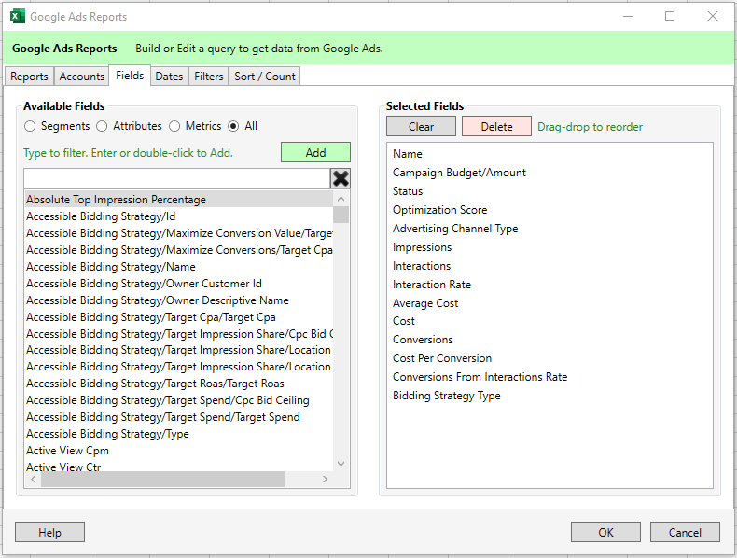Select Accessible Bidding Strategy/Target Impression Share/Cpc Bid
Screen dimensions: 737x558
pyautogui.click(x=178, y=334)
